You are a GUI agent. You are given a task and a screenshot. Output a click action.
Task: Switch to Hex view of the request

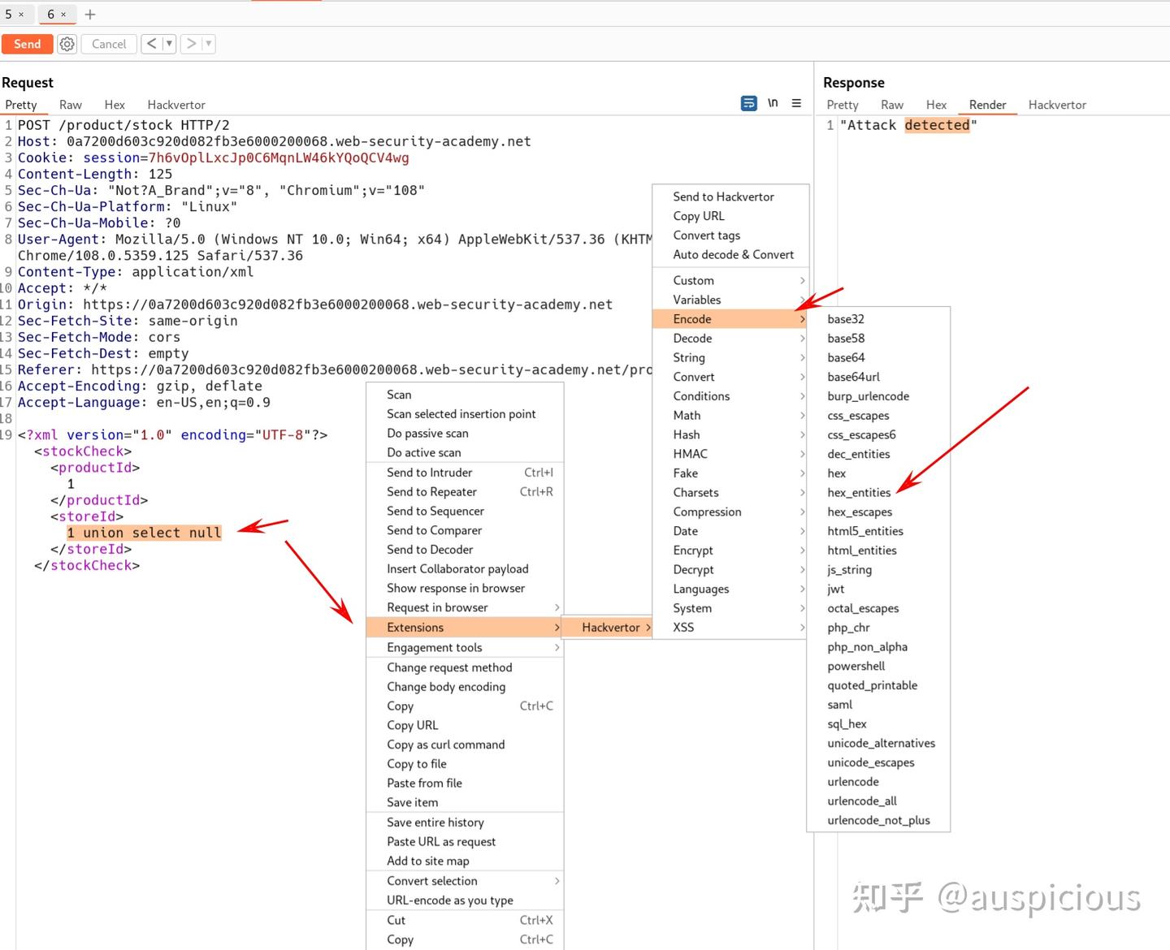(x=114, y=105)
